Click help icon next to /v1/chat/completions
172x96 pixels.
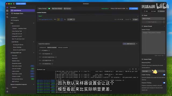56,57
